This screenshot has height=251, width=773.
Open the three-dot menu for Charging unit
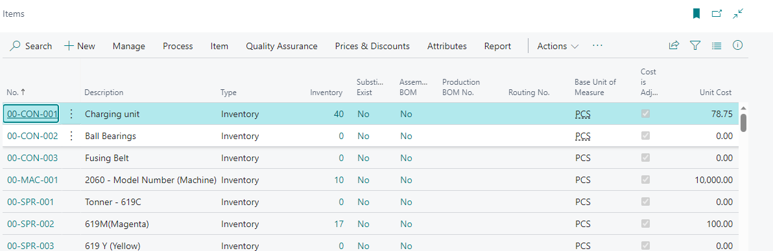[71, 115]
